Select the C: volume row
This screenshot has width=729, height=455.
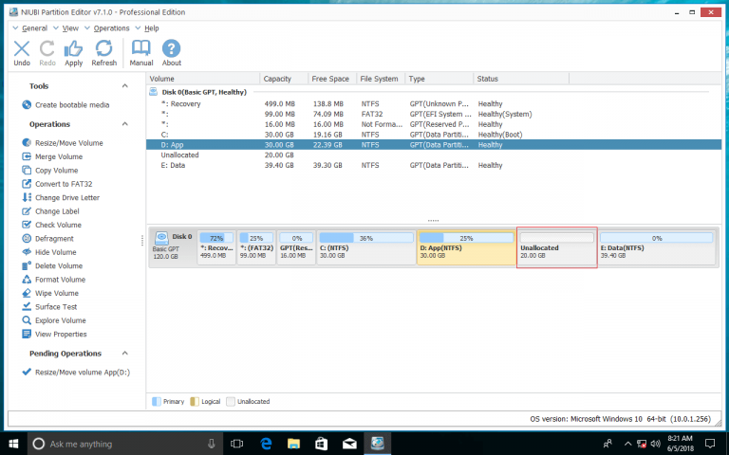(x=434, y=135)
